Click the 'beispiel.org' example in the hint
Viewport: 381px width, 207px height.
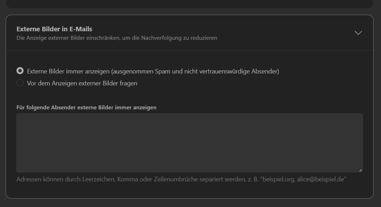[277, 180]
